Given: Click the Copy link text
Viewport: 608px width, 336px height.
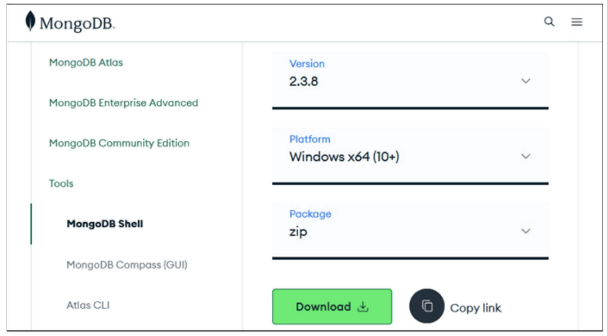Looking at the screenshot, I should coord(475,308).
